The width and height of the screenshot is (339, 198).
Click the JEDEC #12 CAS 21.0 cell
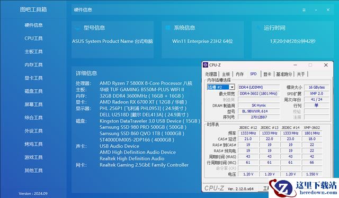248,139
